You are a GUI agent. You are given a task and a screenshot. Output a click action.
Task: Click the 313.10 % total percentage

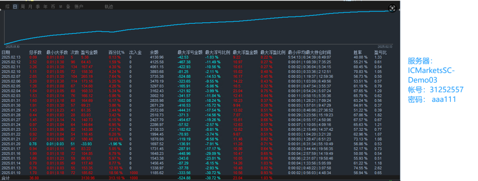[116, 178]
